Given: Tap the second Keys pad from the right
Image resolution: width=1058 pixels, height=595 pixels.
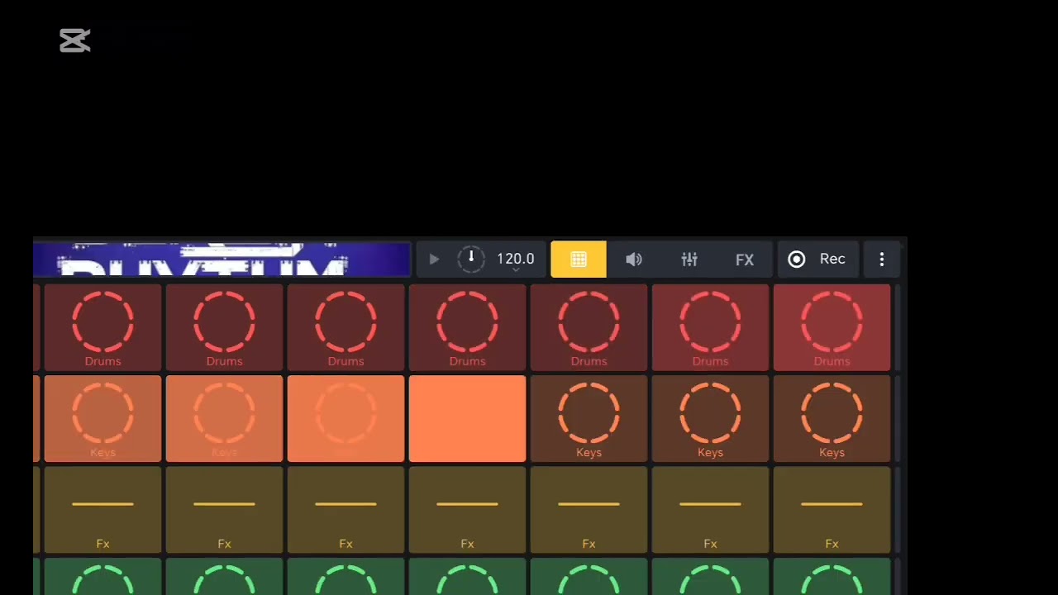Looking at the screenshot, I should coord(710,419).
